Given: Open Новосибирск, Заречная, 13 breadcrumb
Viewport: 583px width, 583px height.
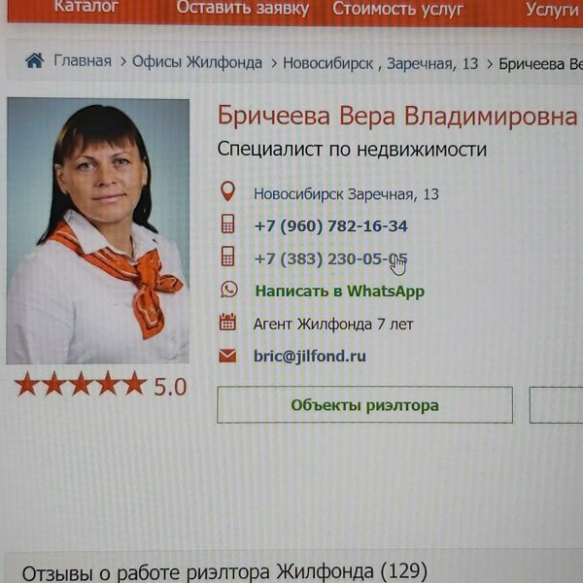Looking at the screenshot, I should pos(380,63).
